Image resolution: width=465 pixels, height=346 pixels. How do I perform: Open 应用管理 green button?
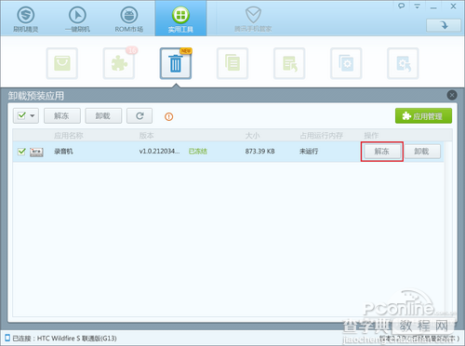(423, 116)
